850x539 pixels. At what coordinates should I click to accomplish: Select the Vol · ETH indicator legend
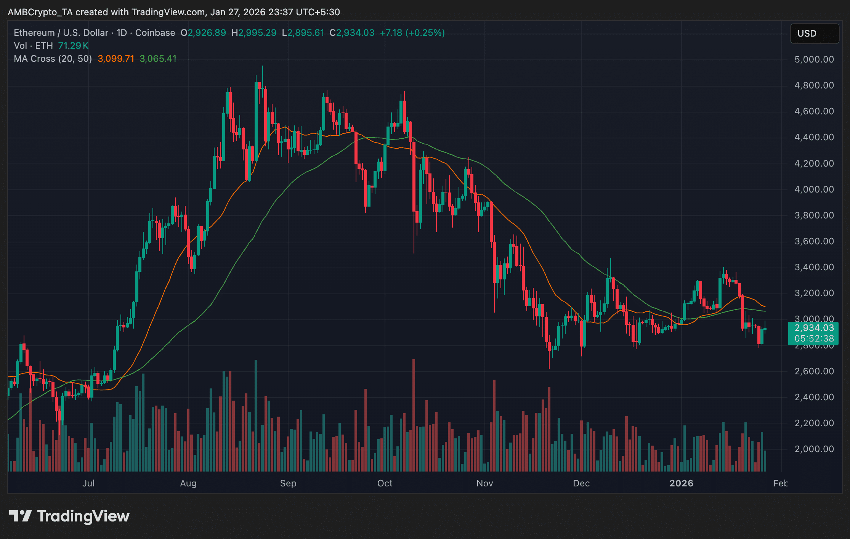33,46
